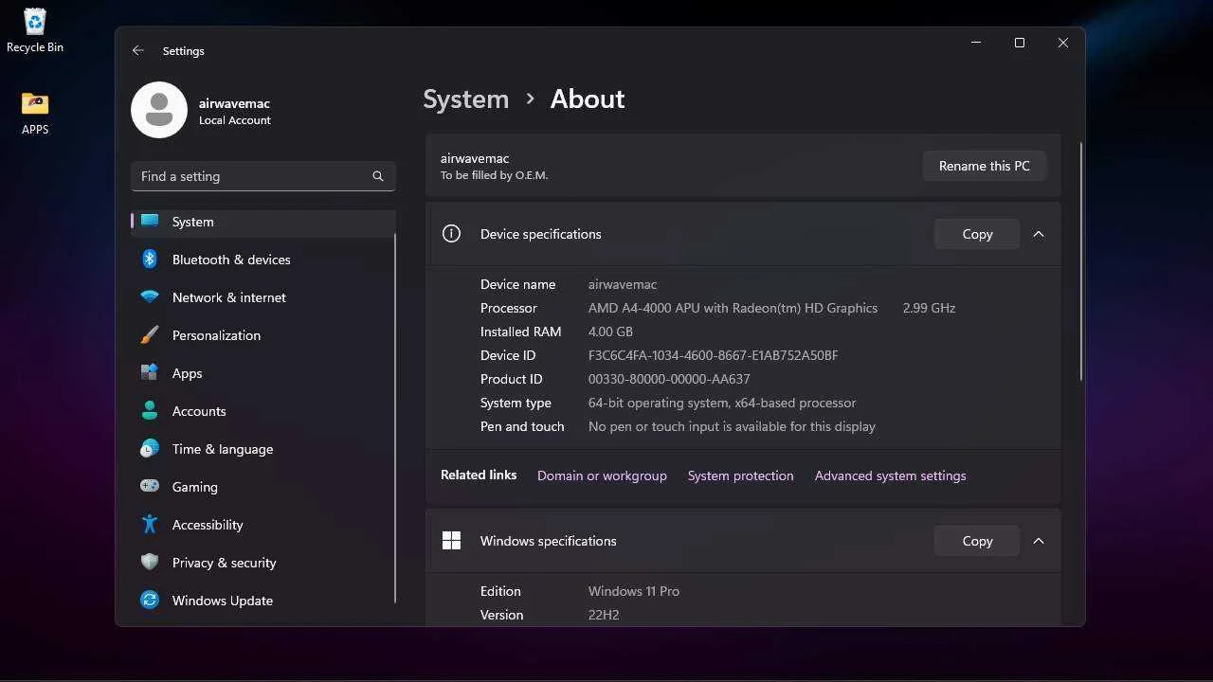Go to Bluetooth & devices settings

coord(263,260)
